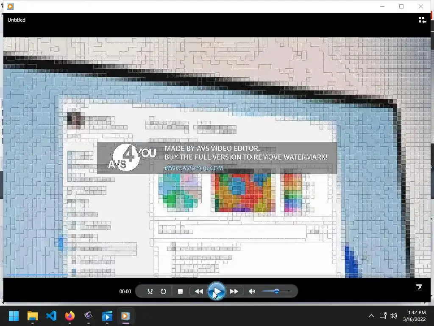Click the 00:00 elapsed time display
Image resolution: width=434 pixels, height=326 pixels.
tap(125, 291)
